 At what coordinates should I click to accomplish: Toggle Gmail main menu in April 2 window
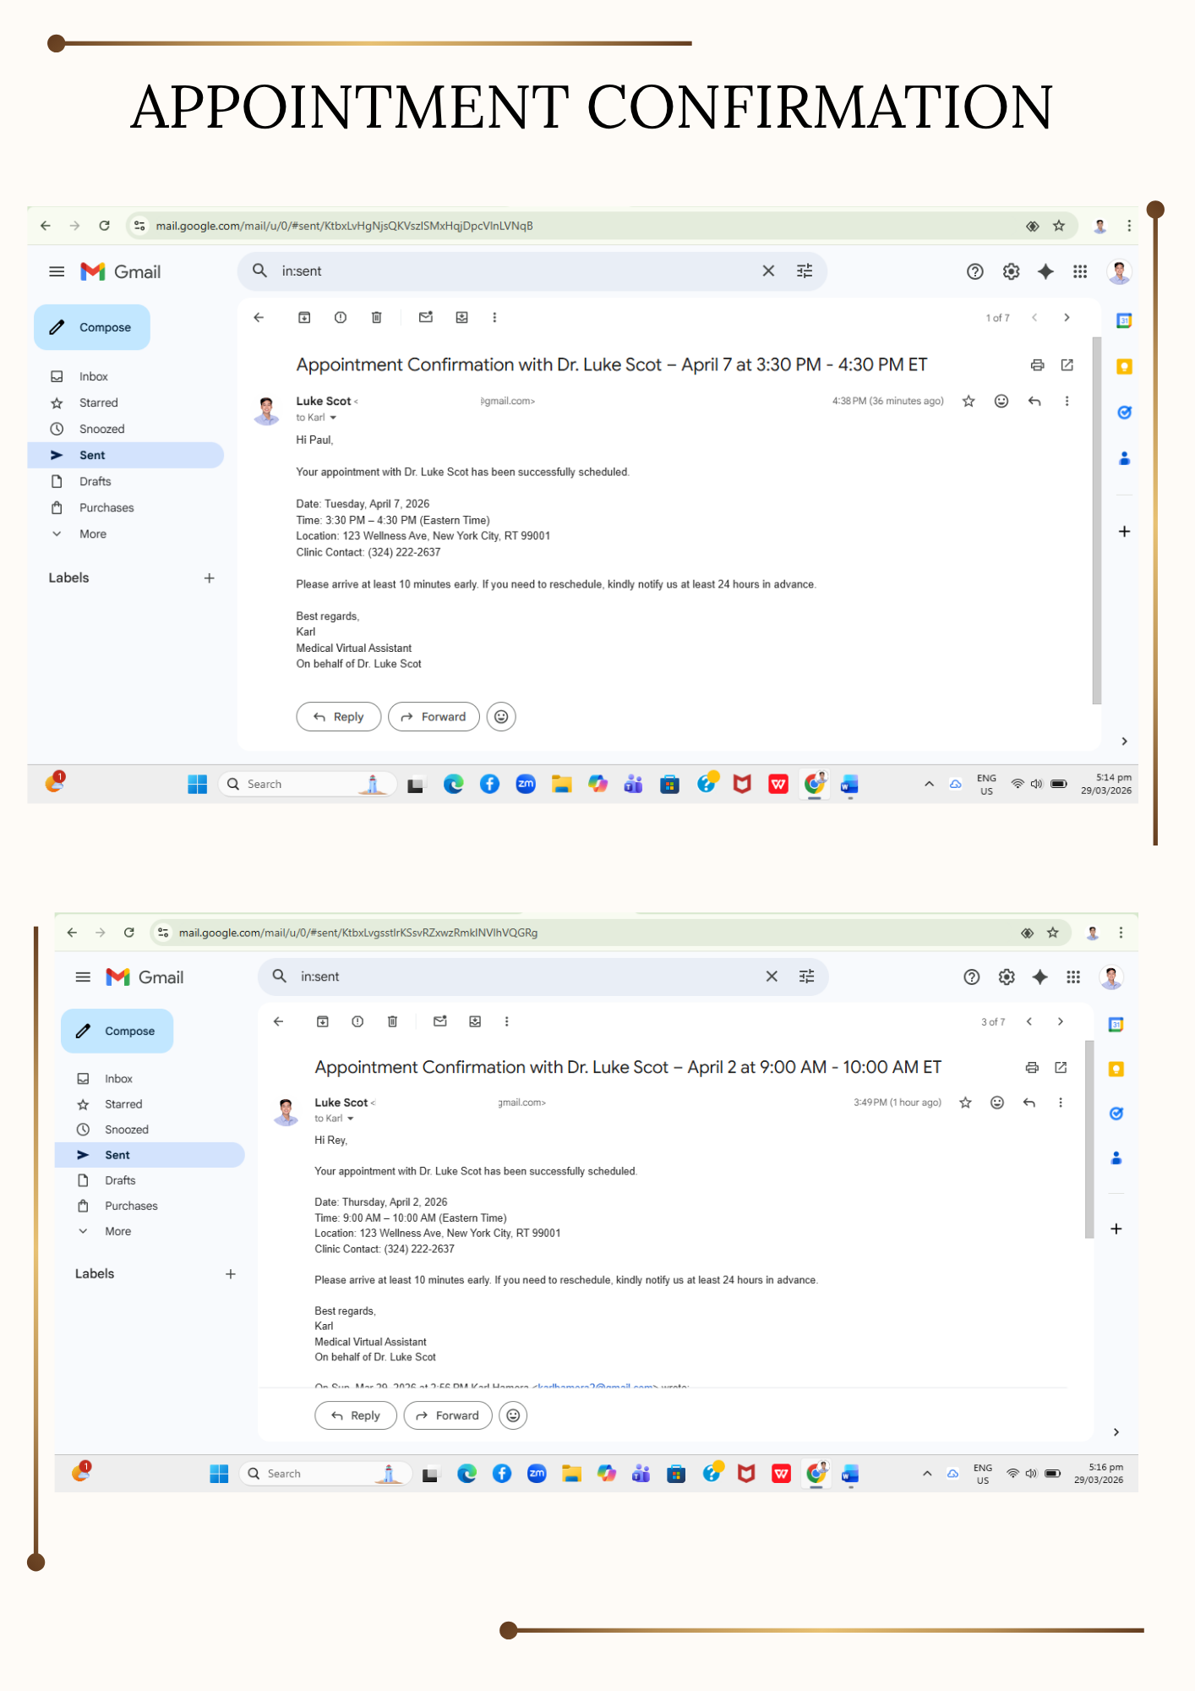click(83, 977)
